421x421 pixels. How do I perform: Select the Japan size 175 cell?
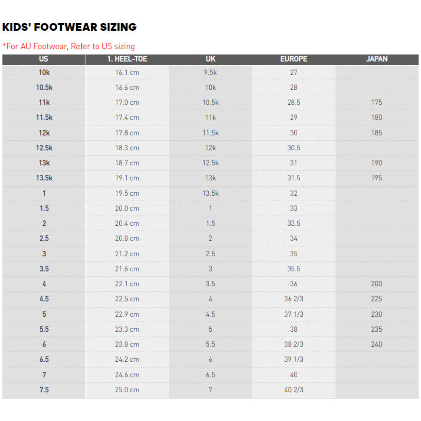tap(377, 102)
